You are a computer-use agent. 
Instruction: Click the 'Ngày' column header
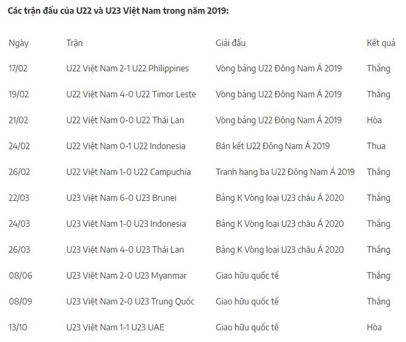tap(18, 44)
